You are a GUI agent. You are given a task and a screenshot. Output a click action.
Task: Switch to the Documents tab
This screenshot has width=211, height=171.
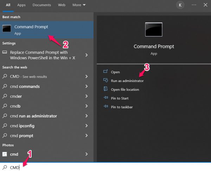click(x=41, y=5)
